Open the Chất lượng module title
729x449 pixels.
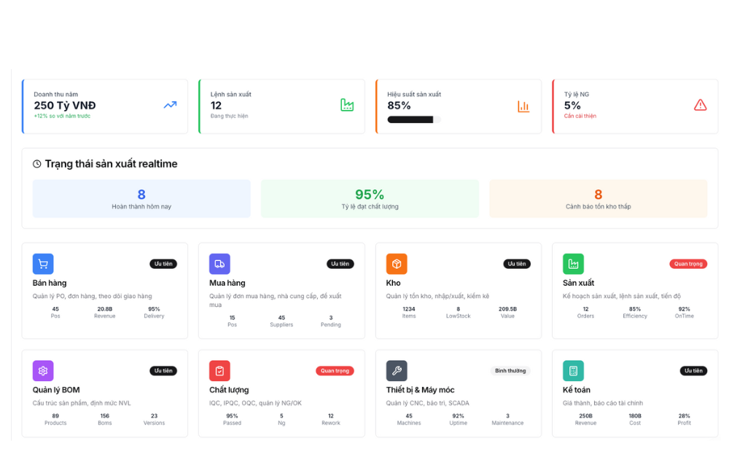(229, 389)
